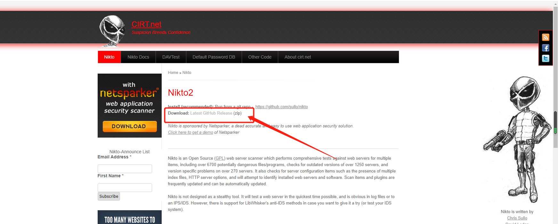Image resolution: width=558 pixels, height=224 pixels.
Task: Click 'TOO MANY WEBSITES TO' banner
Action: pos(130,217)
